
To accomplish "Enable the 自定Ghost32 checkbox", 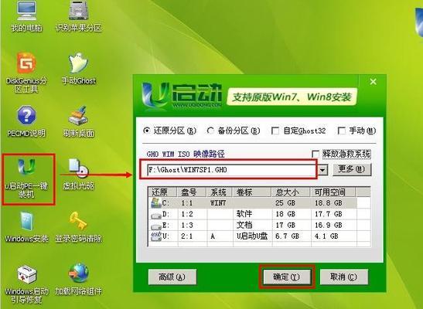I will (x=275, y=131).
